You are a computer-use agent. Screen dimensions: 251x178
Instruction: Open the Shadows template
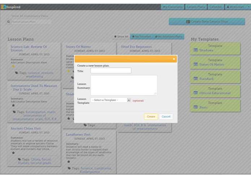click(215, 48)
